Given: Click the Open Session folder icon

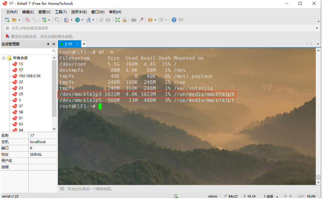Looking at the screenshot, I should (14, 20).
